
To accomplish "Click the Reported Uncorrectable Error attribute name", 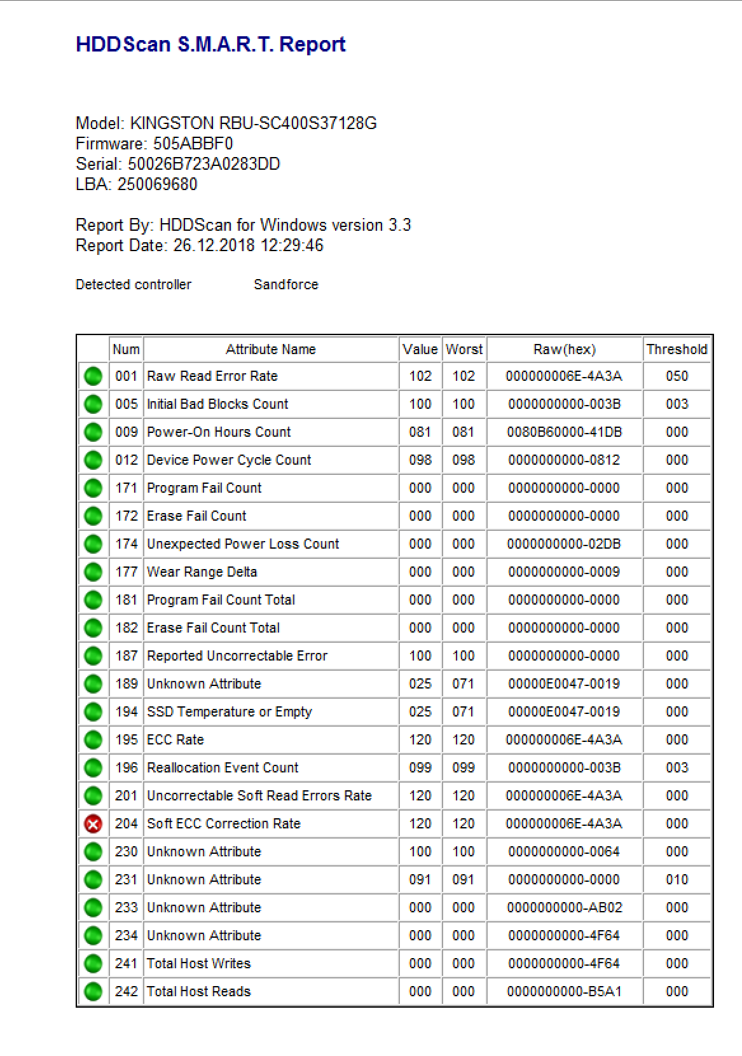I will pos(237,656).
